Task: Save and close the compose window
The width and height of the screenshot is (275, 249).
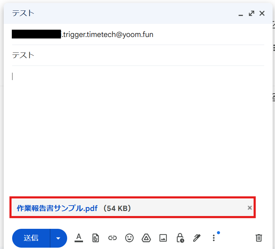Action: pos(262,13)
